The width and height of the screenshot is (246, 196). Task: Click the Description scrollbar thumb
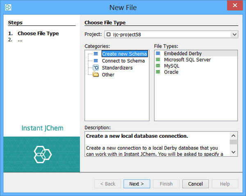pyautogui.click(x=233, y=142)
